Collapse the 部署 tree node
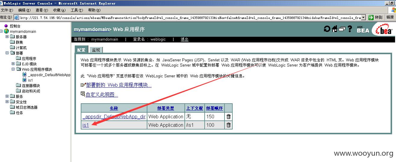 7,53
